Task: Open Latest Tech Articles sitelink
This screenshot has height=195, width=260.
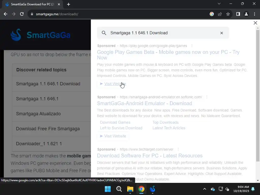Action: [x=169, y=128]
